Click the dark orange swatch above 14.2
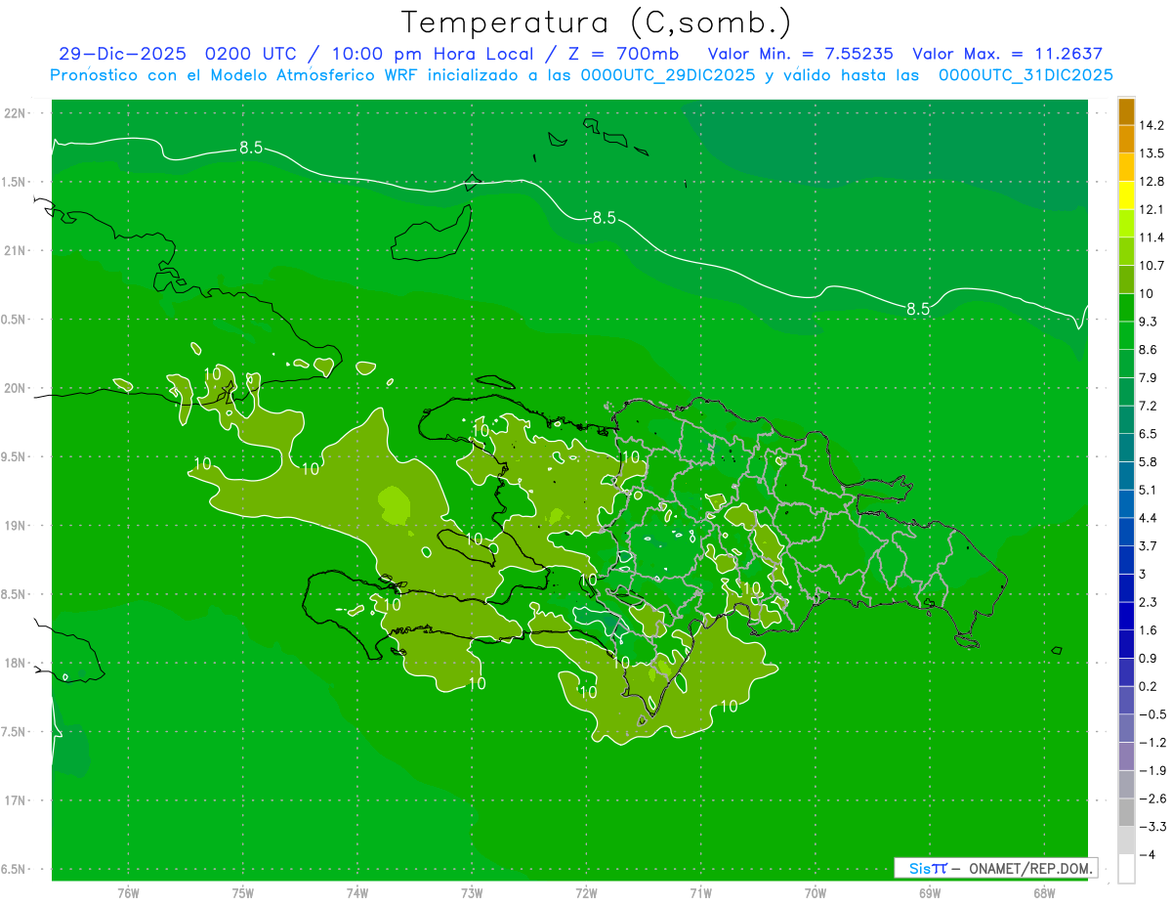Viewport: 1172px width, 906px height. (x=1126, y=111)
